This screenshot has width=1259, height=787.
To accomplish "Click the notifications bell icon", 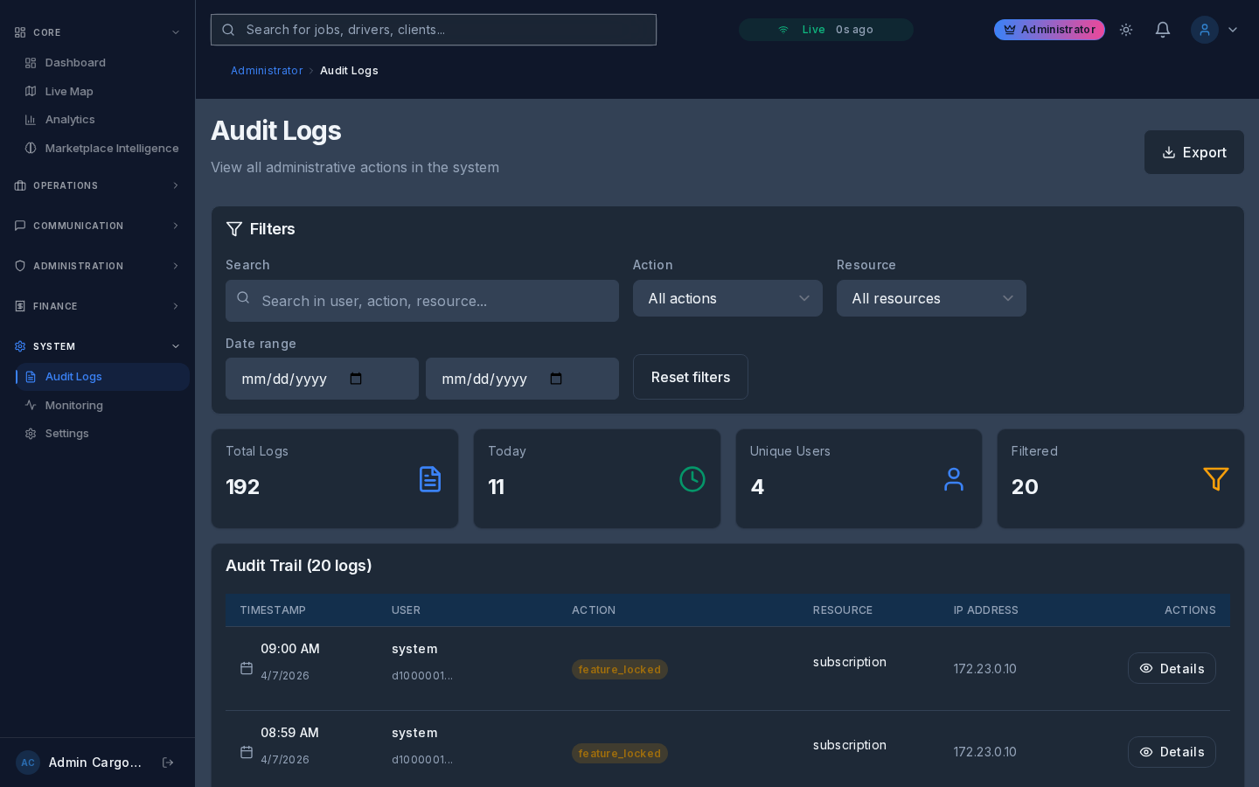I will point(1162,30).
